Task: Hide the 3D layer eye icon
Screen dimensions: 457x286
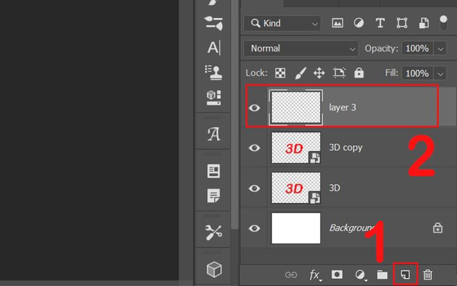Action: coord(254,188)
